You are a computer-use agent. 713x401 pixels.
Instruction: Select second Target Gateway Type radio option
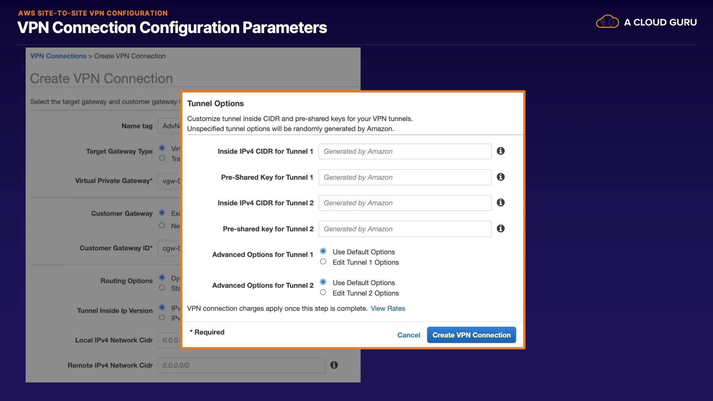(162, 158)
